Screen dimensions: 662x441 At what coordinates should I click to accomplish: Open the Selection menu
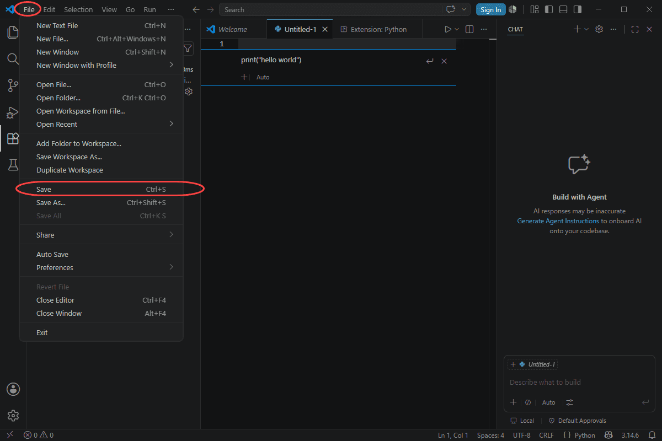(x=78, y=9)
